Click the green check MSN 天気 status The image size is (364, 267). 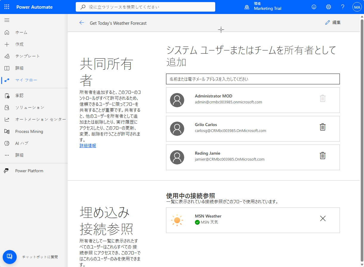tap(206, 222)
